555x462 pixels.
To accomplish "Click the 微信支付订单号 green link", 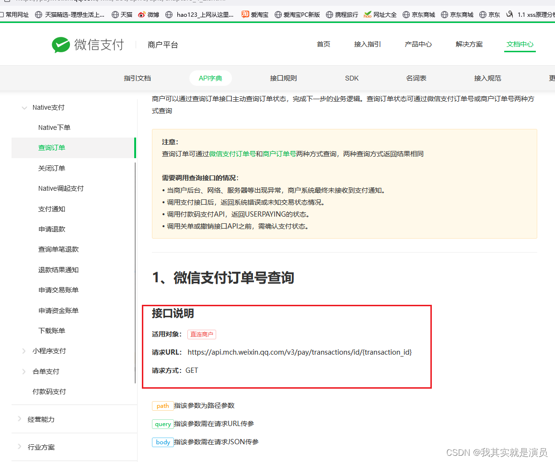I will click(232, 154).
